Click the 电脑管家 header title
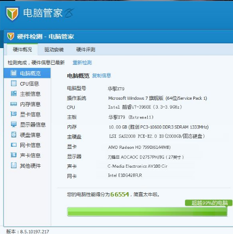Image resolution: width=233 pixels, height=234 pixels. pos(43,13)
